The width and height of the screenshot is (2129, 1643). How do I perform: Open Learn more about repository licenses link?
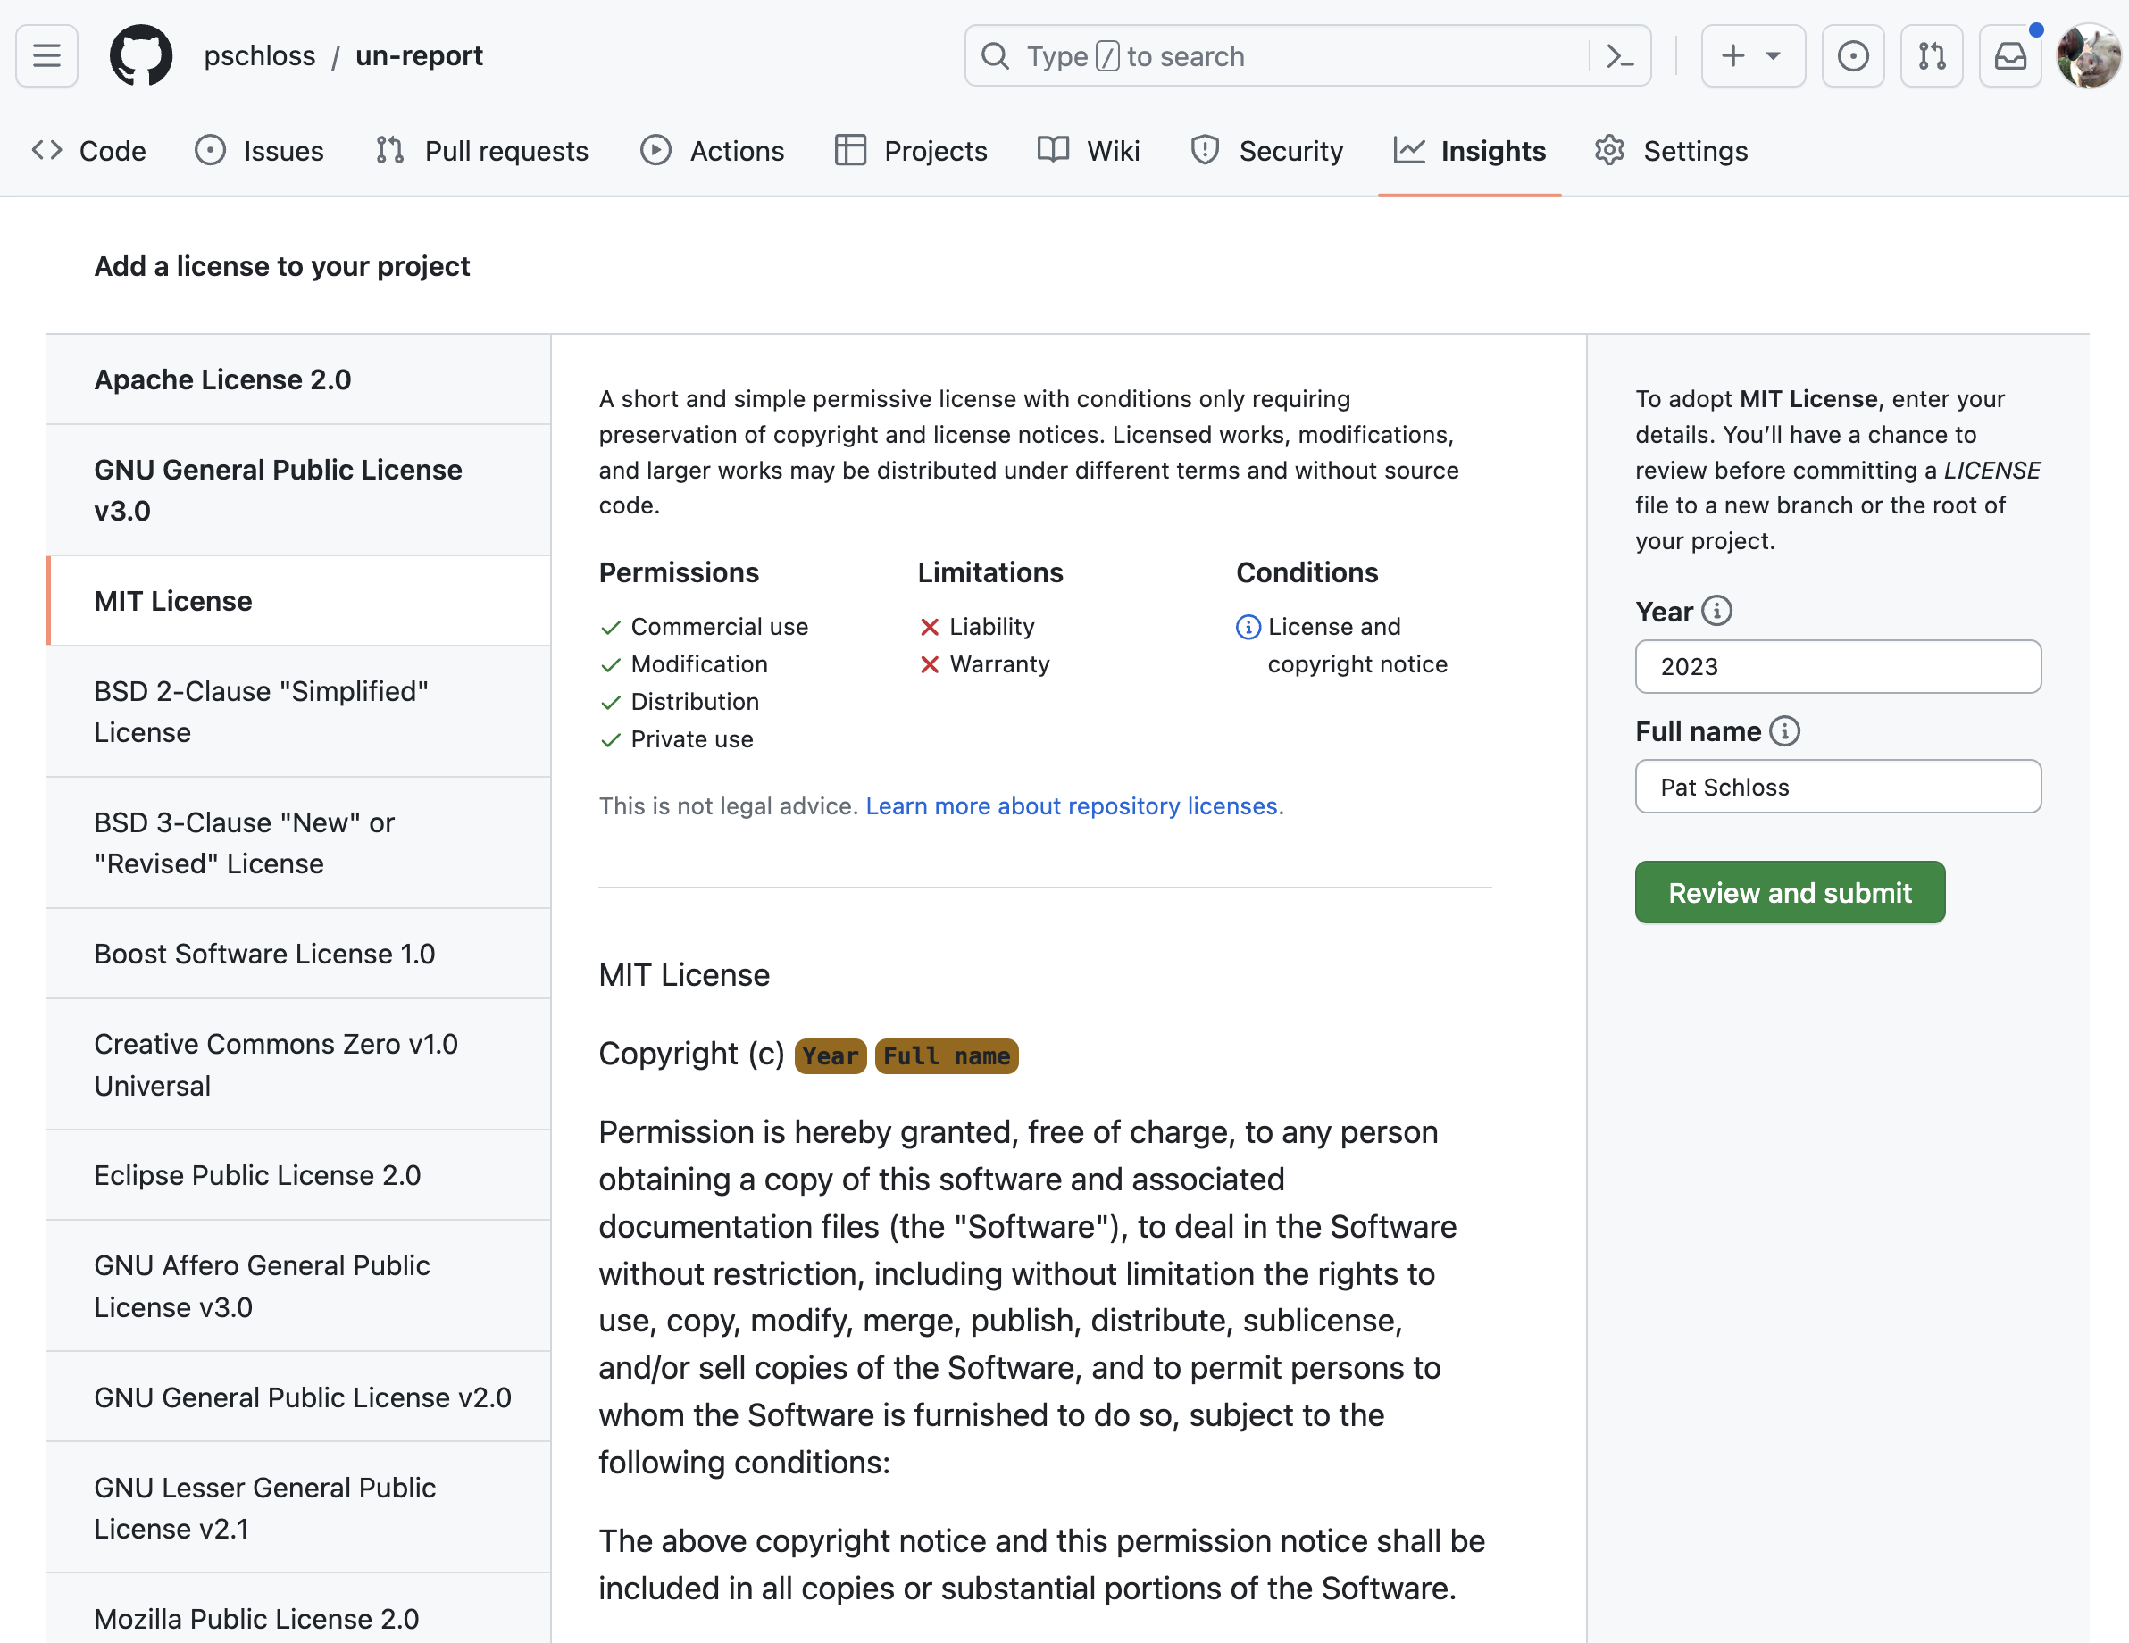coord(1074,806)
